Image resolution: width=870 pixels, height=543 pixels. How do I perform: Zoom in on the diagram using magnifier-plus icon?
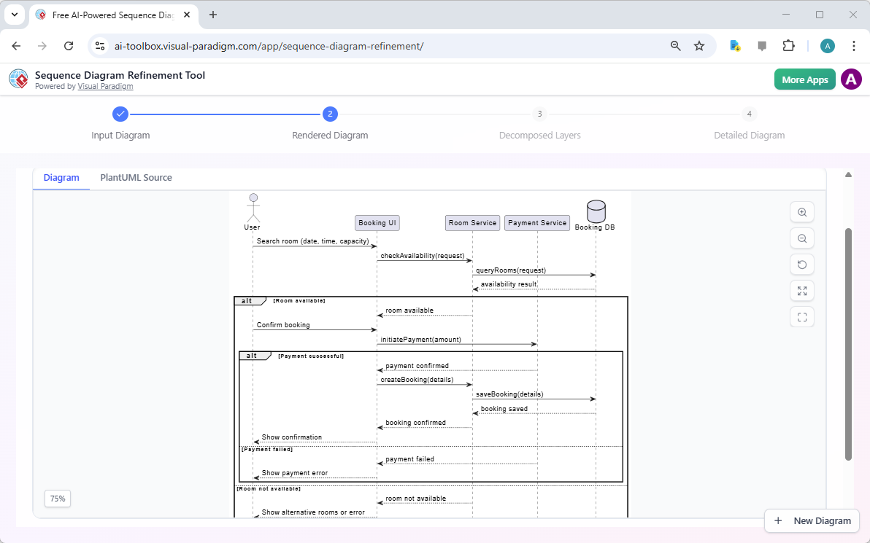[801, 211]
